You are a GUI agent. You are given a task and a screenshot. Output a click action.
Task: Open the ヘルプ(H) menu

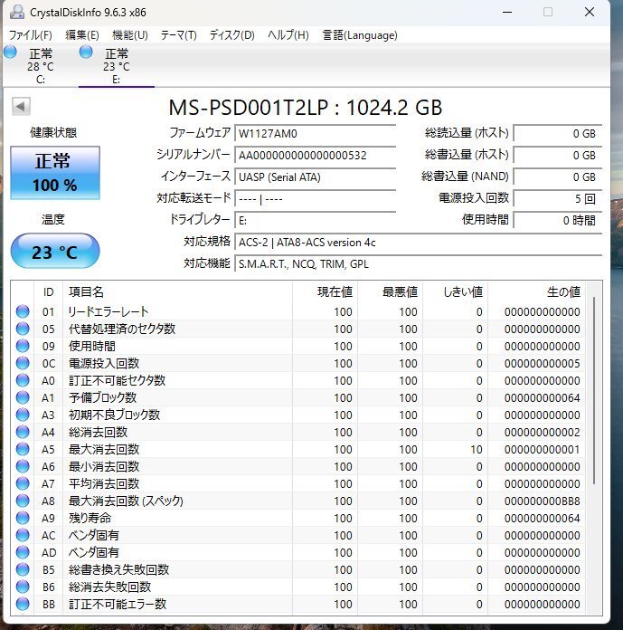(288, 35)
